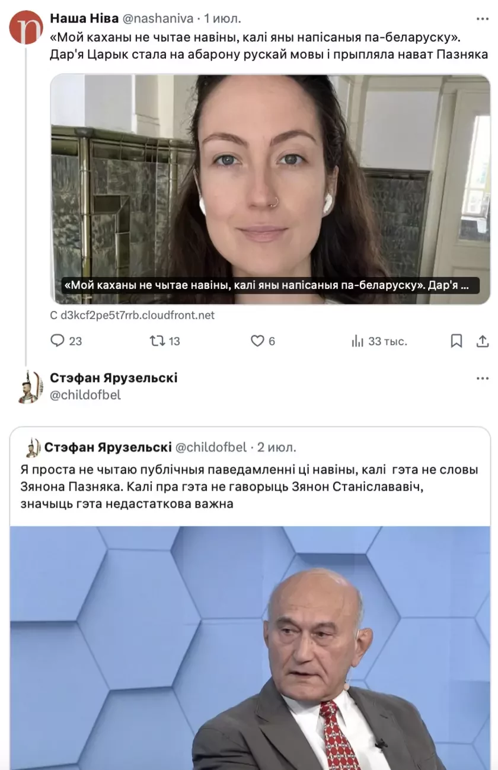Click the @childofbel handle under the author name
498x770 pixels.
tap(85, 395)
